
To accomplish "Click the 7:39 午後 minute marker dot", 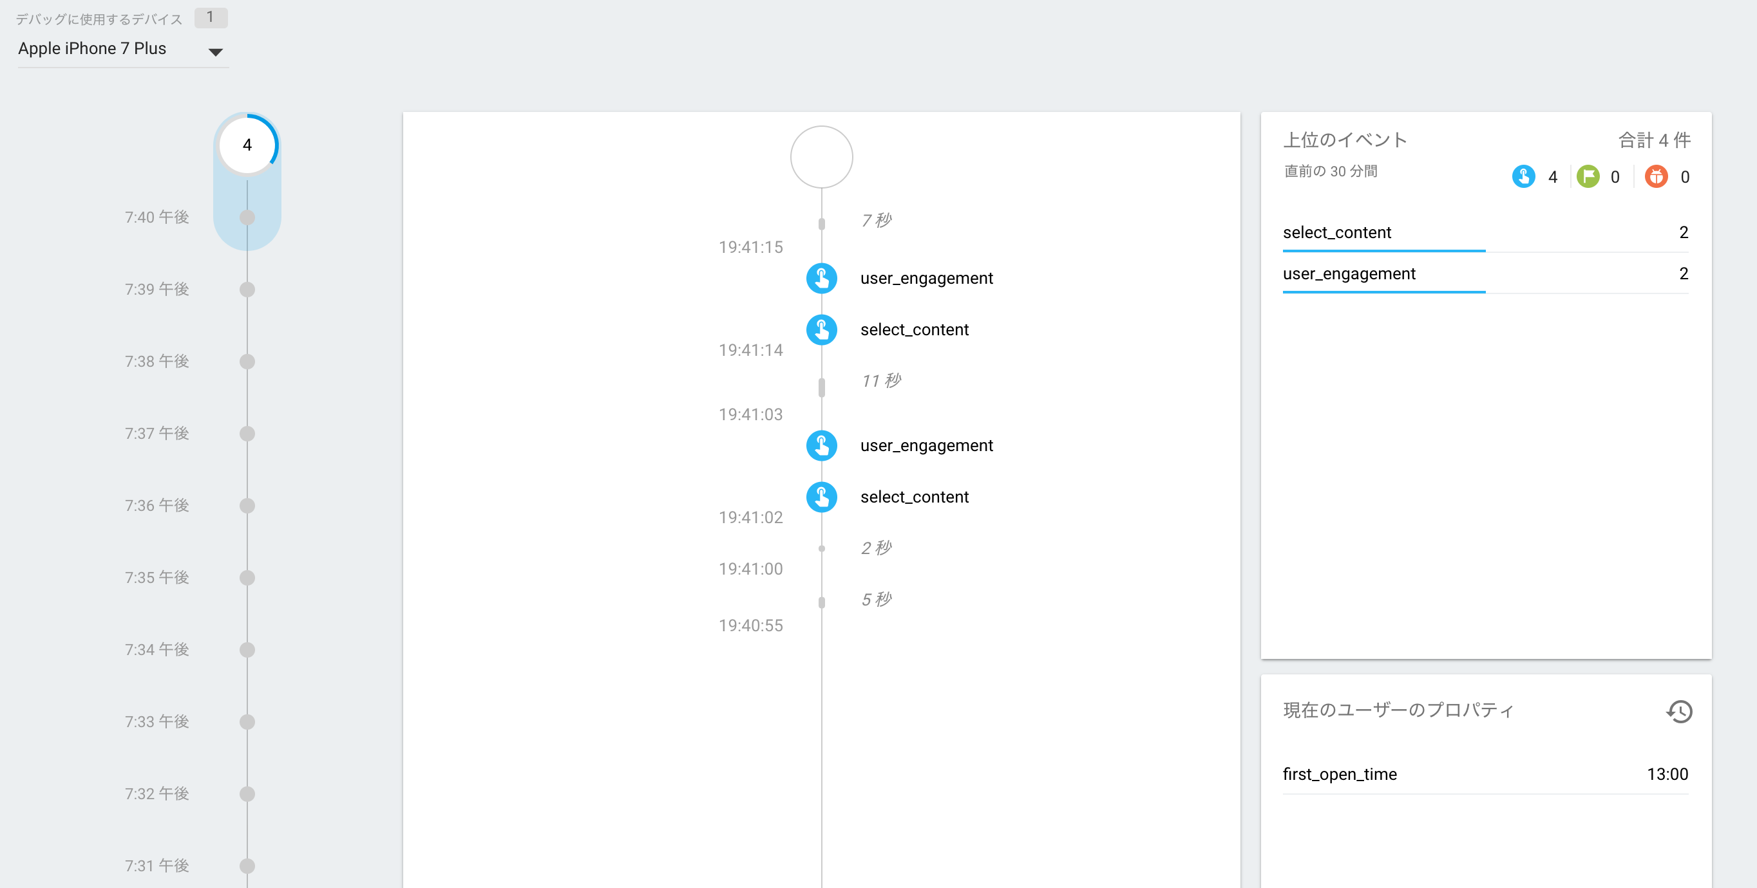I will 246,290.
